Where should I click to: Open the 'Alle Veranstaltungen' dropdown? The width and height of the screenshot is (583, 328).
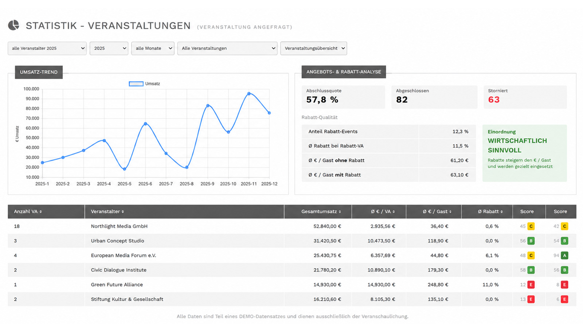point(227,48)
